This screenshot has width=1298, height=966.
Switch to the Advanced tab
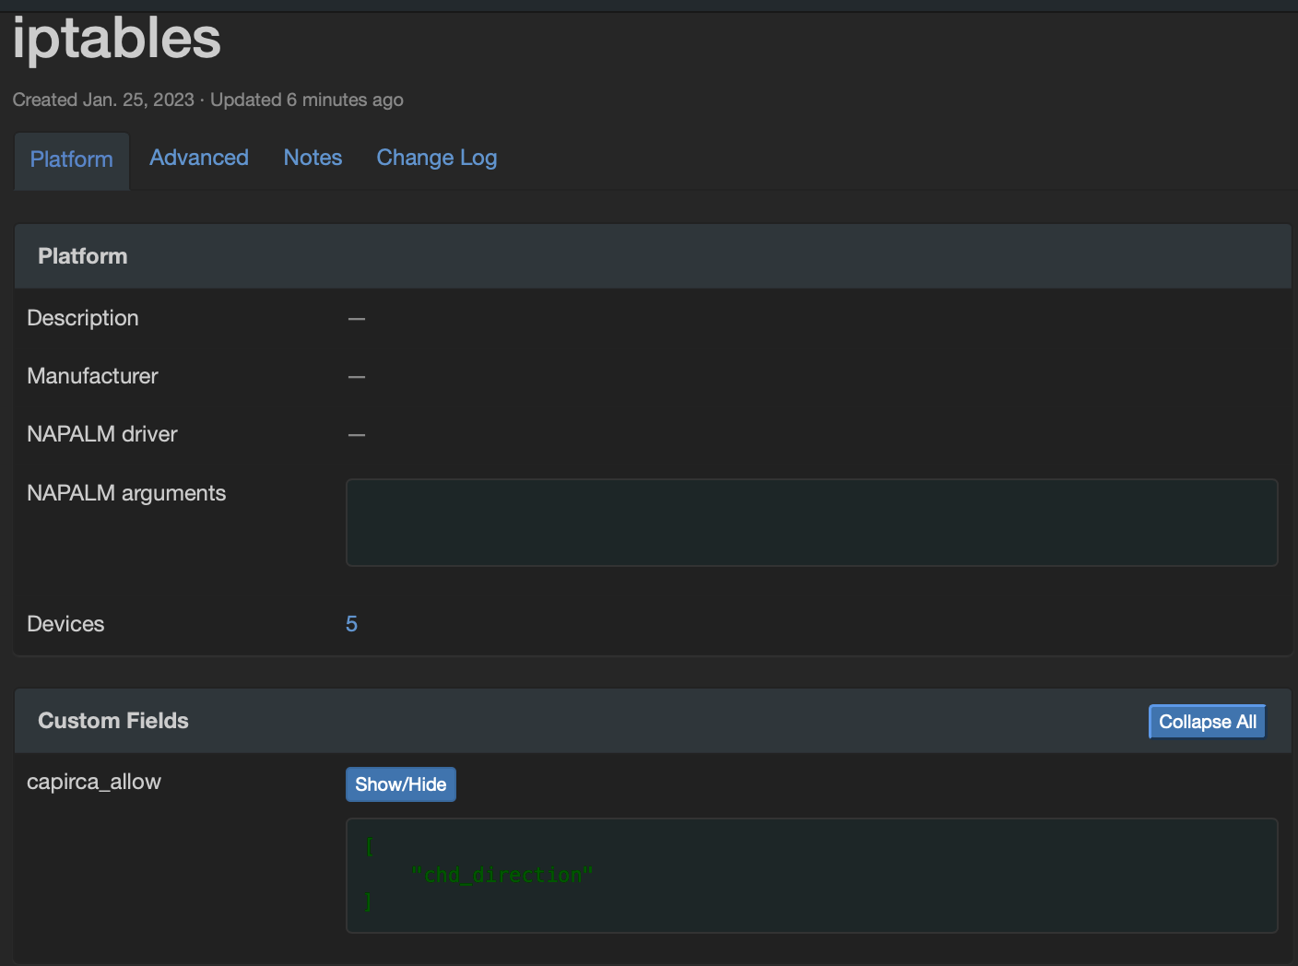coord(198,158)
